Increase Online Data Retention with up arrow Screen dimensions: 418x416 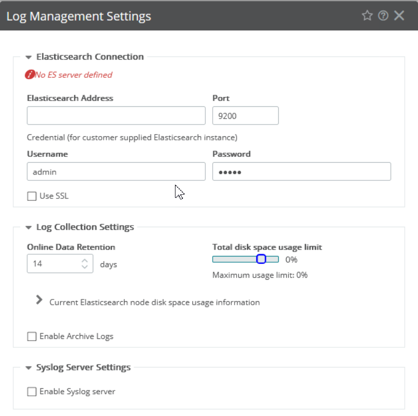85,260
